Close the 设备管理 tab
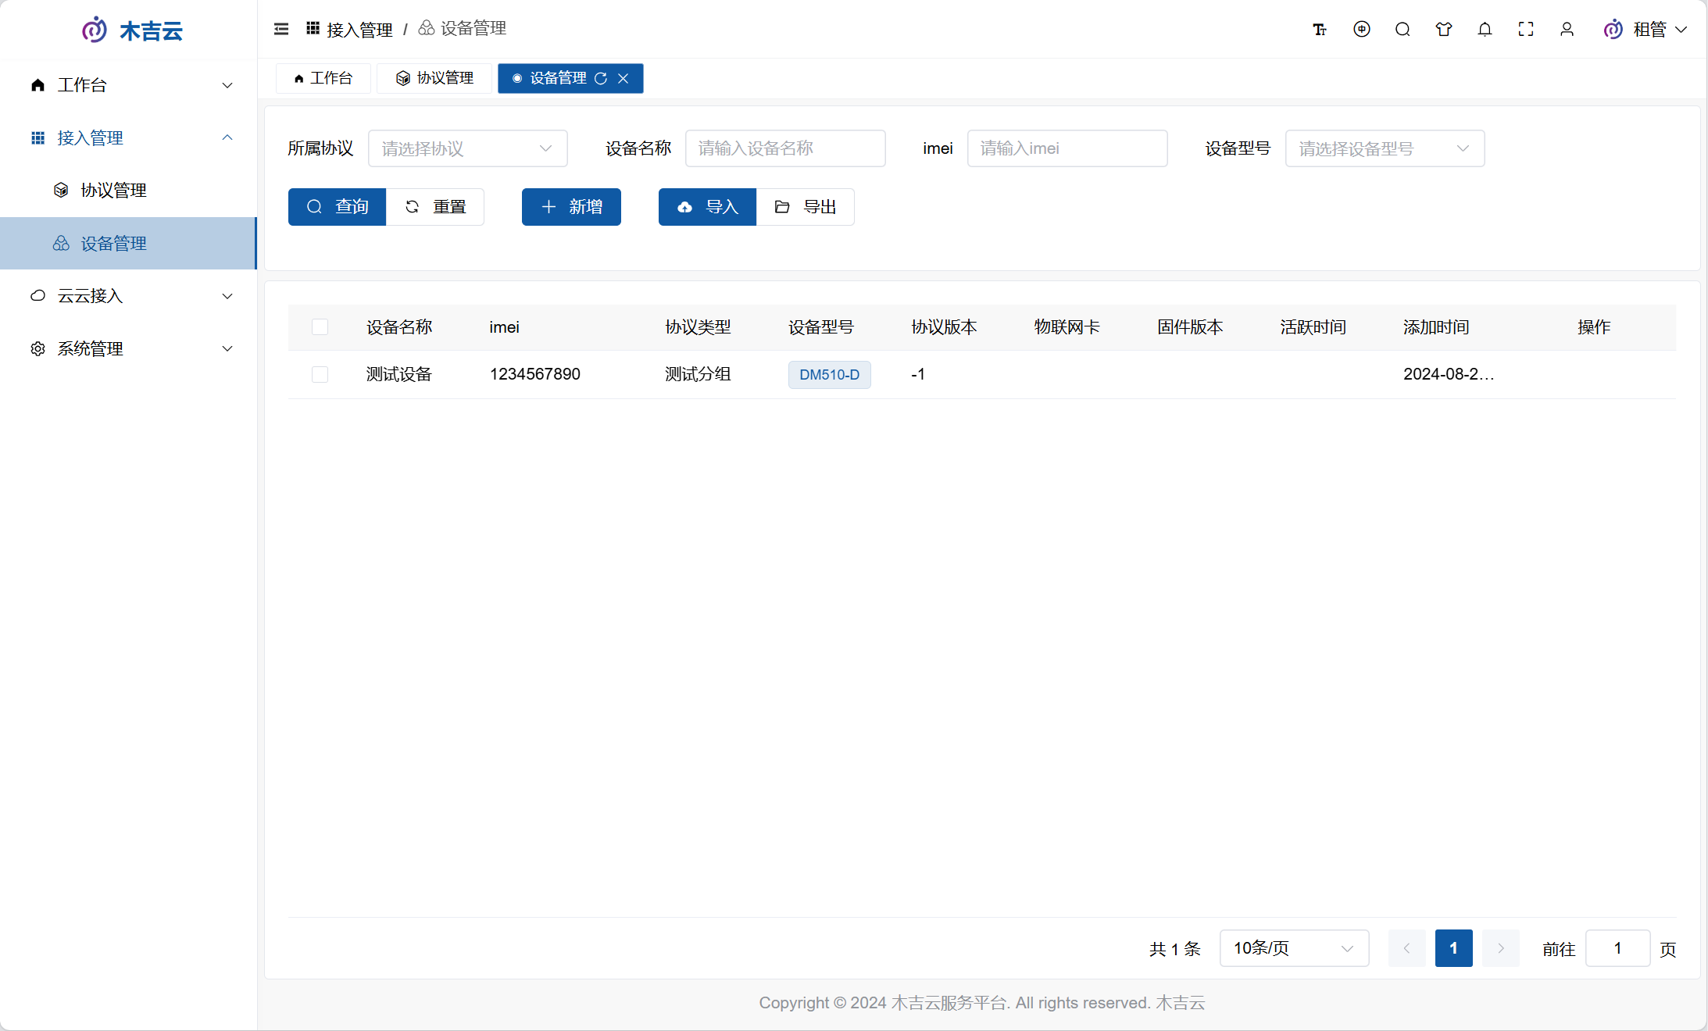Image resolution: width=1708 pixels, height=1031 pixels. point(624,78)
